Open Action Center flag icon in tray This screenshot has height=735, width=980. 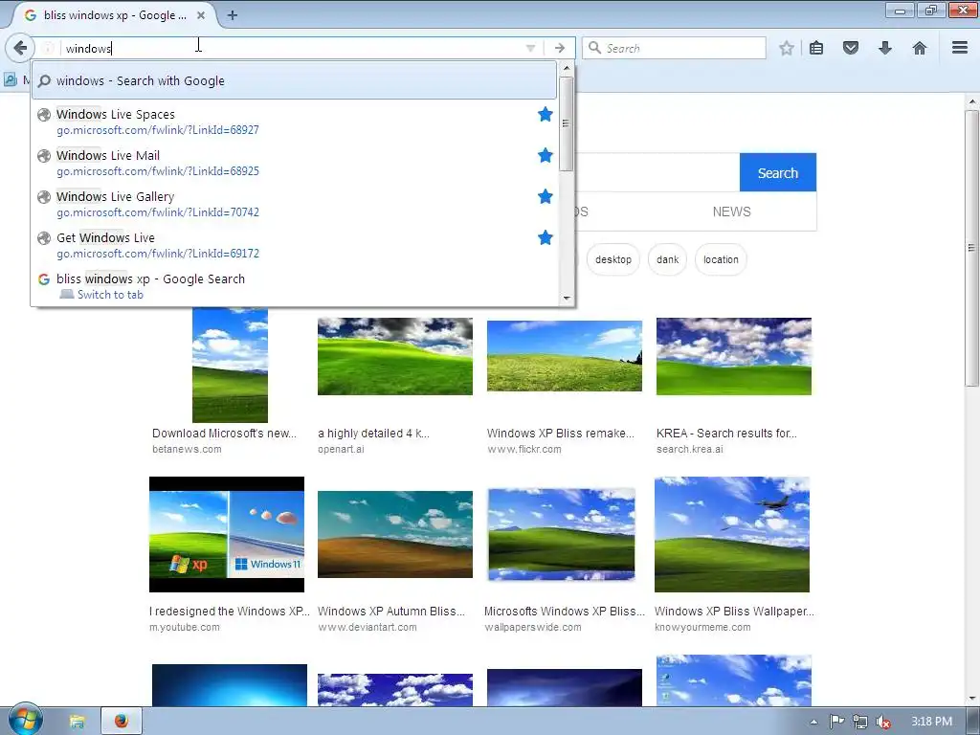tap(836, 722)
